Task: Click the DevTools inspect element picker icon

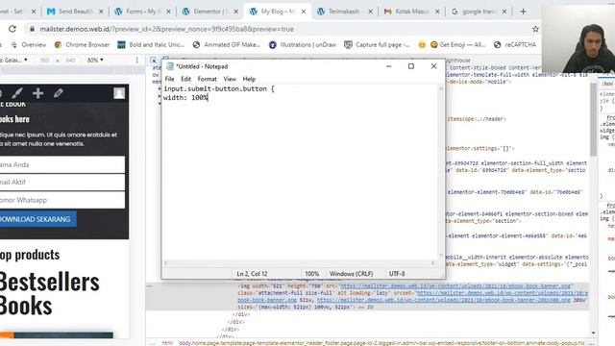Action: tap(154, 61)
